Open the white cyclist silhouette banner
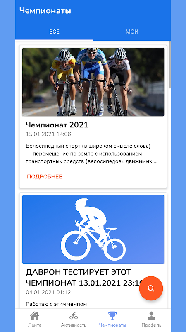The height and width of the screenshot is (332, 186). point(93,229)
